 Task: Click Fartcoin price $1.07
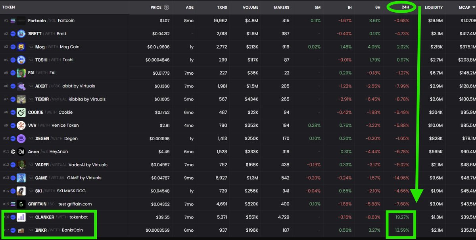[x=164, y=21]
